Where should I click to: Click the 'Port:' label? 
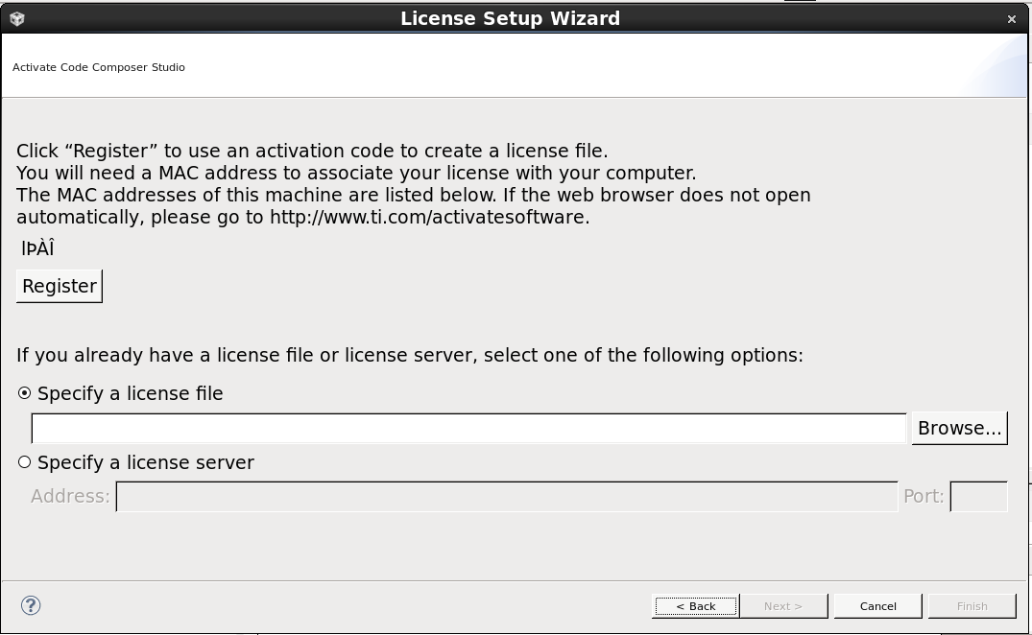(x=924, y=496)
